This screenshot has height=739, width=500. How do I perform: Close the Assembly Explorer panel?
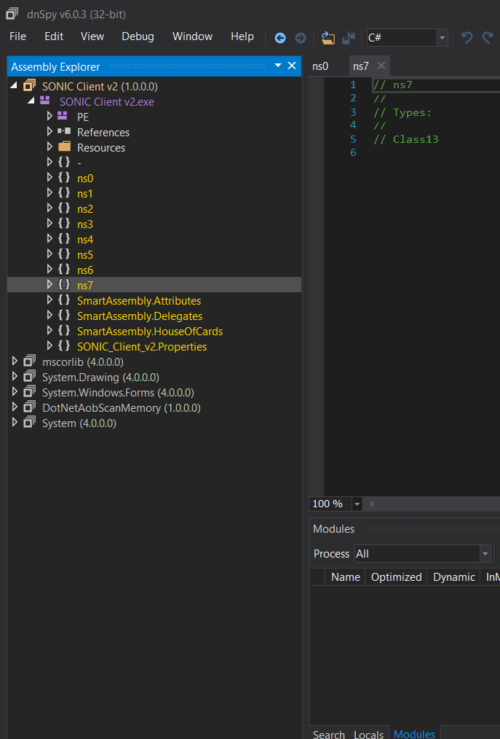coord(292,66)
